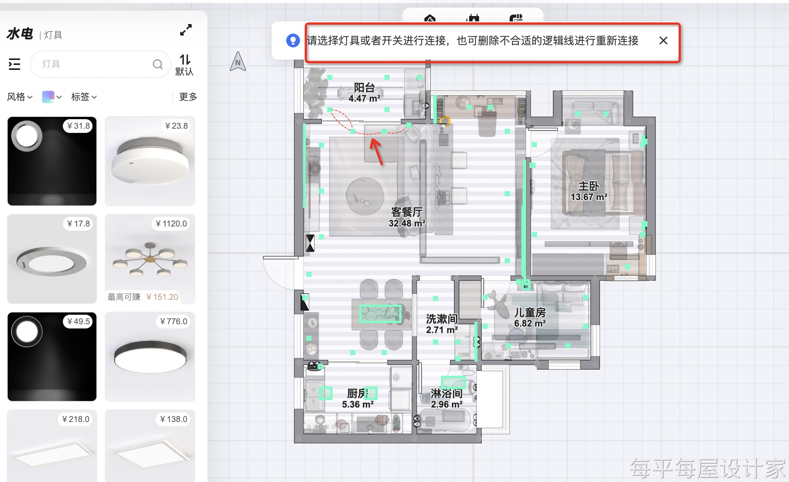The height and width of the screenshot is (482, 789).
Task: Click the search magnifier icon
Action: pyautogui.click(x=158, y=64)
